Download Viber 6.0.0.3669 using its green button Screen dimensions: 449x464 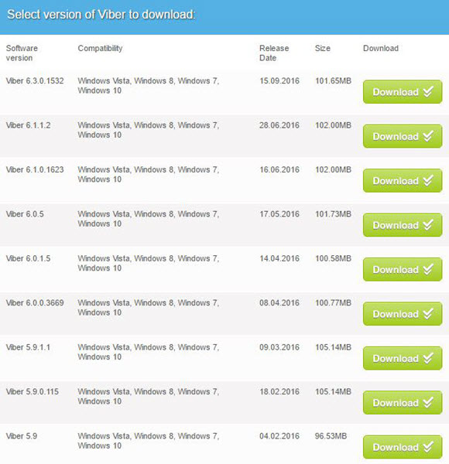(403, 314)
